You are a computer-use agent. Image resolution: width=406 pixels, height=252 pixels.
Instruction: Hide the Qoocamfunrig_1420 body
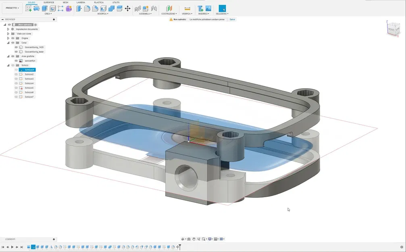pos(16,47)
